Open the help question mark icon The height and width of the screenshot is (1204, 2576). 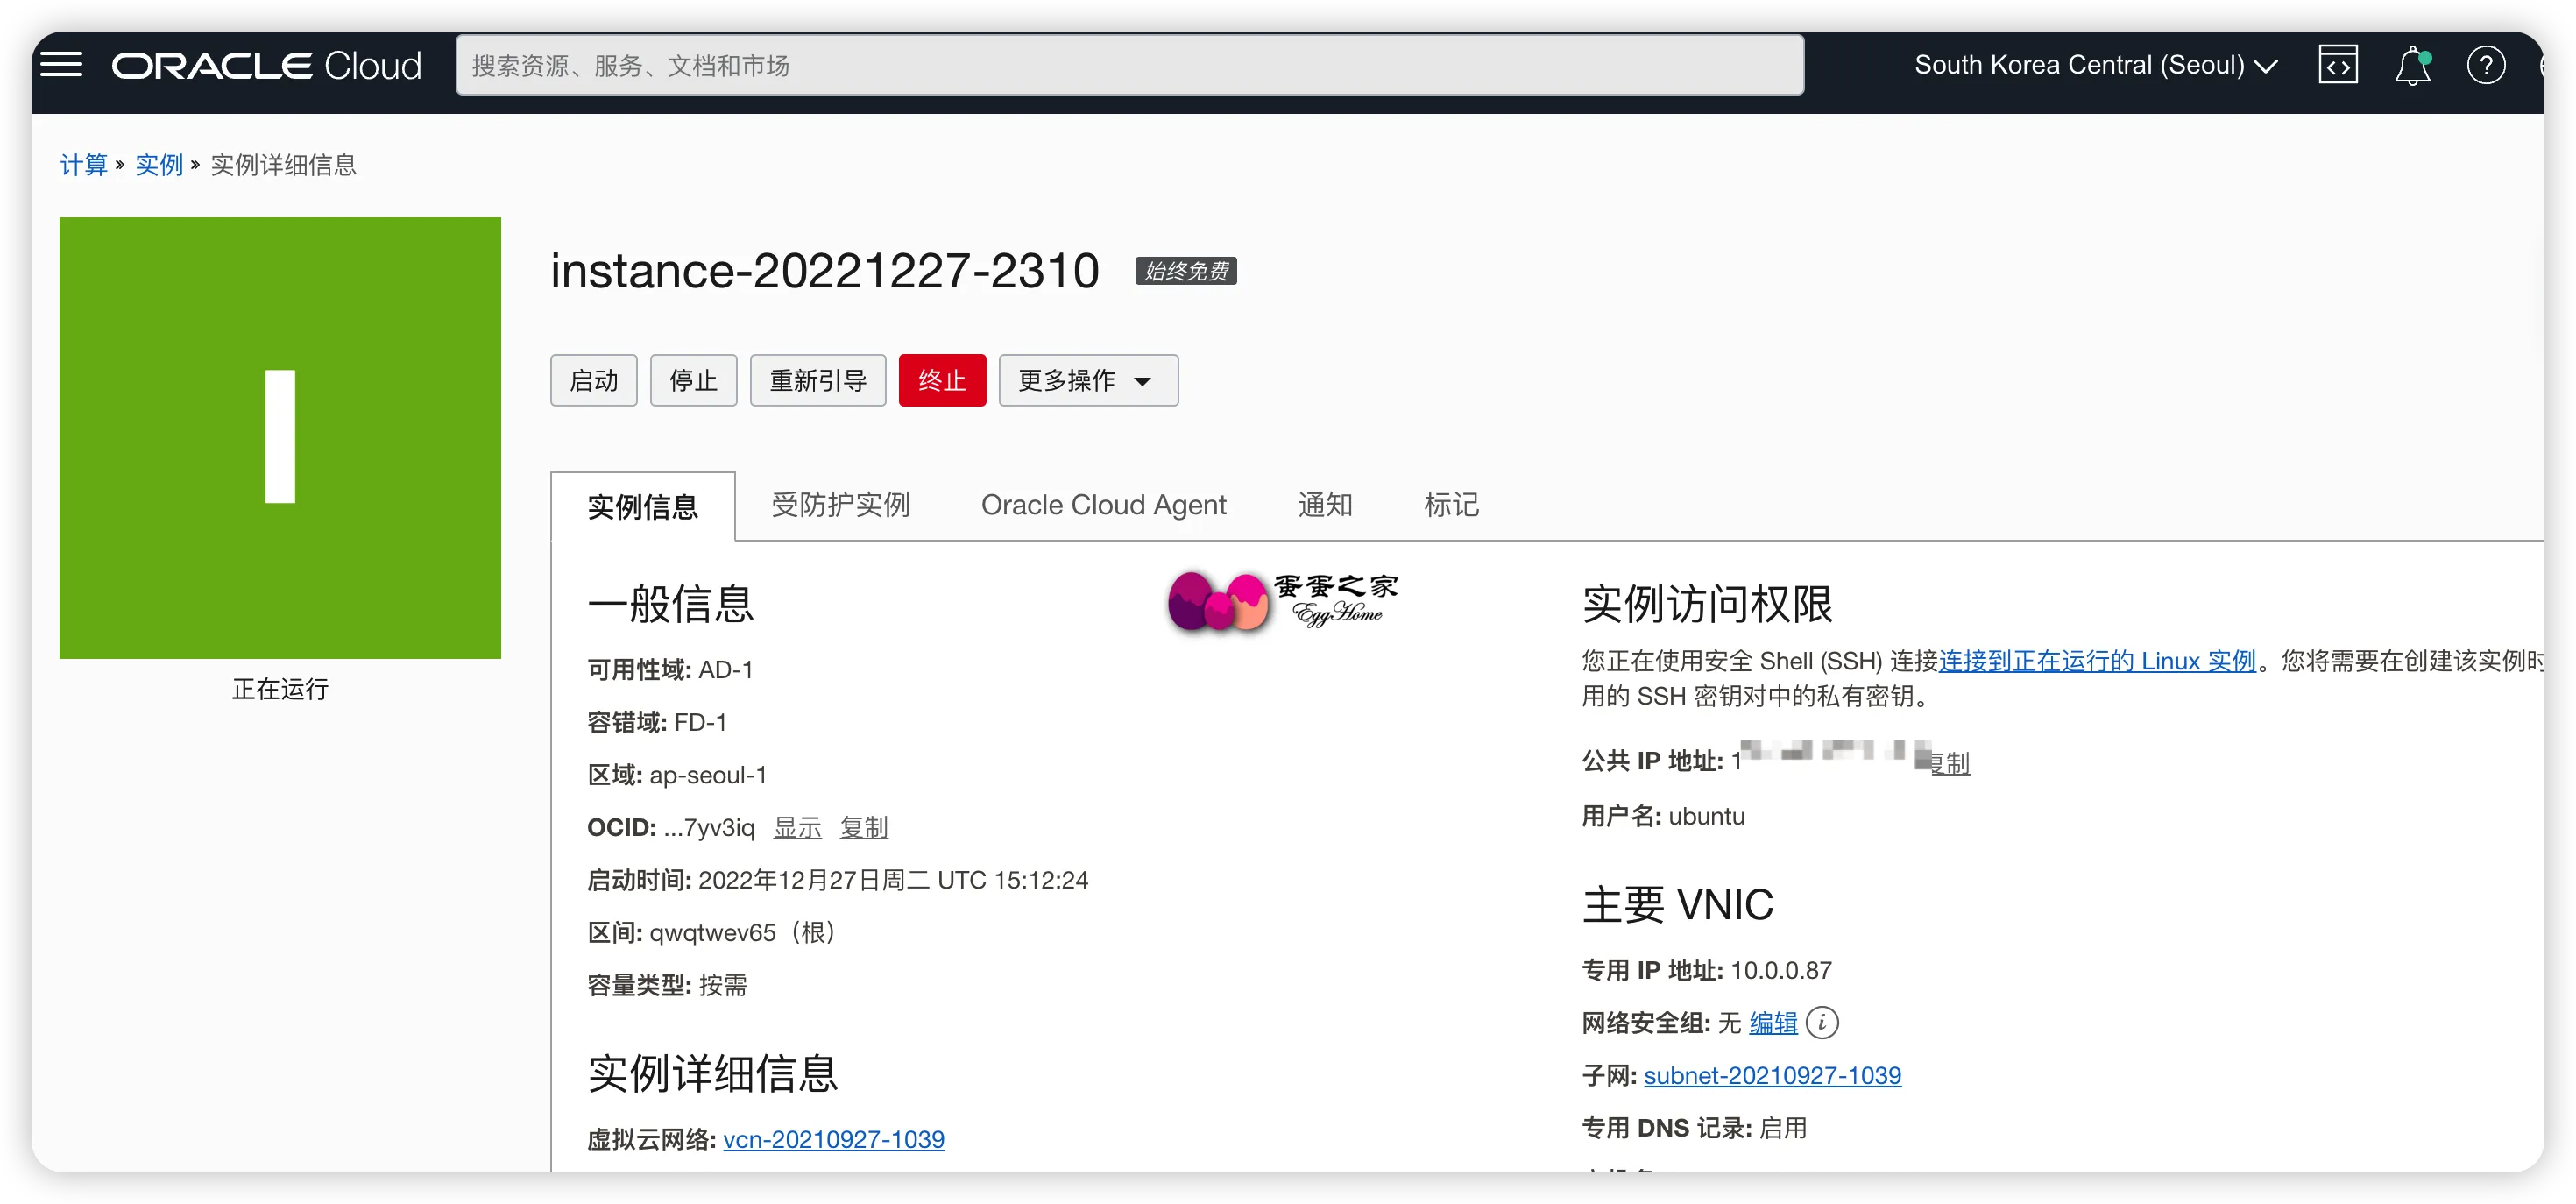tap(2485, 66)
